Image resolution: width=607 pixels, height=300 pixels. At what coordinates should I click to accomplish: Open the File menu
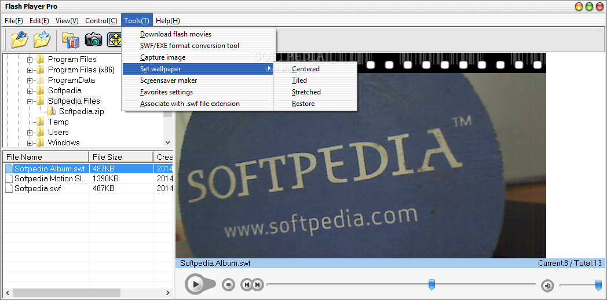tap(14, 21)
